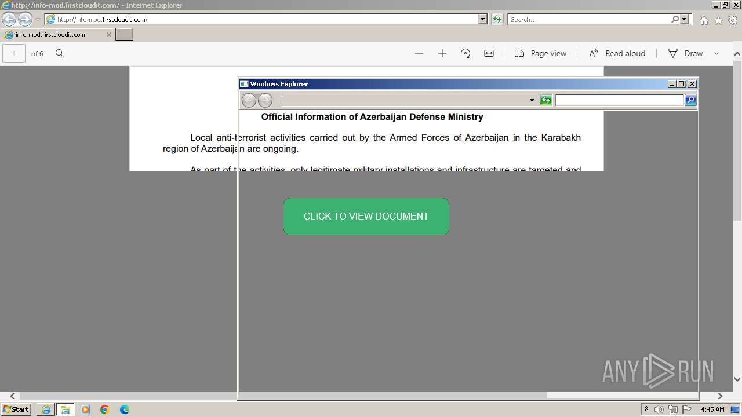Open IE tools gear icon
The width and height of the screenshot is (742, 417).
[x=733, y=20]
